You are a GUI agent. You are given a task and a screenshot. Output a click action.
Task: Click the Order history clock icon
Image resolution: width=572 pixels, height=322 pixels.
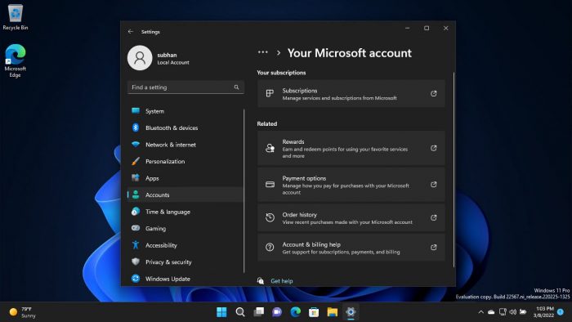coord(270,217)
